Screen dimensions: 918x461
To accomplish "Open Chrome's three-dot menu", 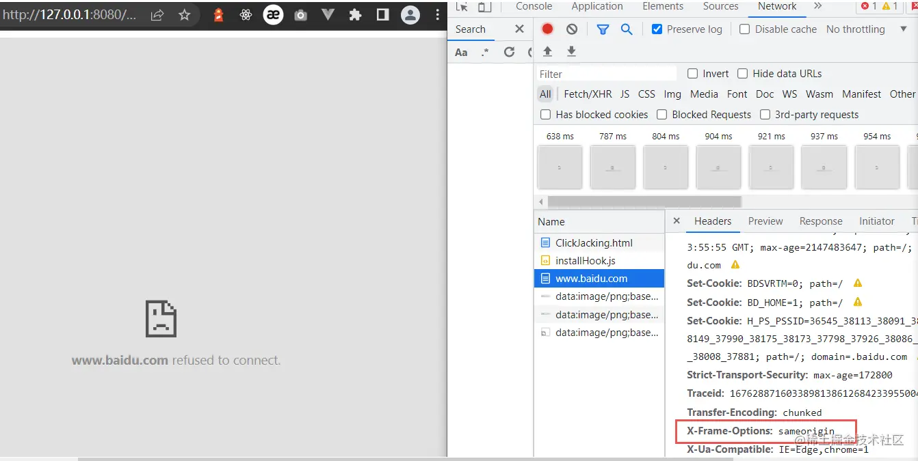I will coord(438,15).
